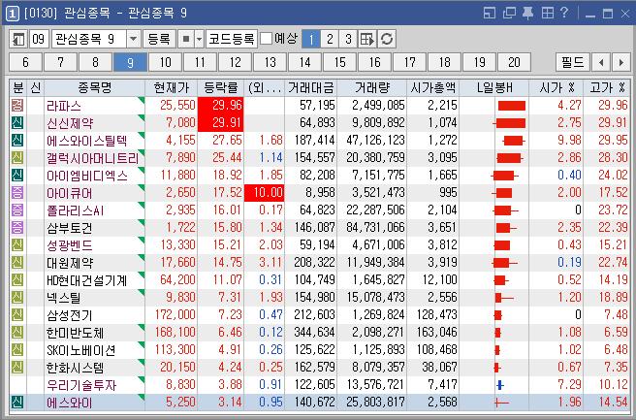The image size is (636, 420).
Task: Select the SK이노베이션 stock name
Action: click(81, 350)
